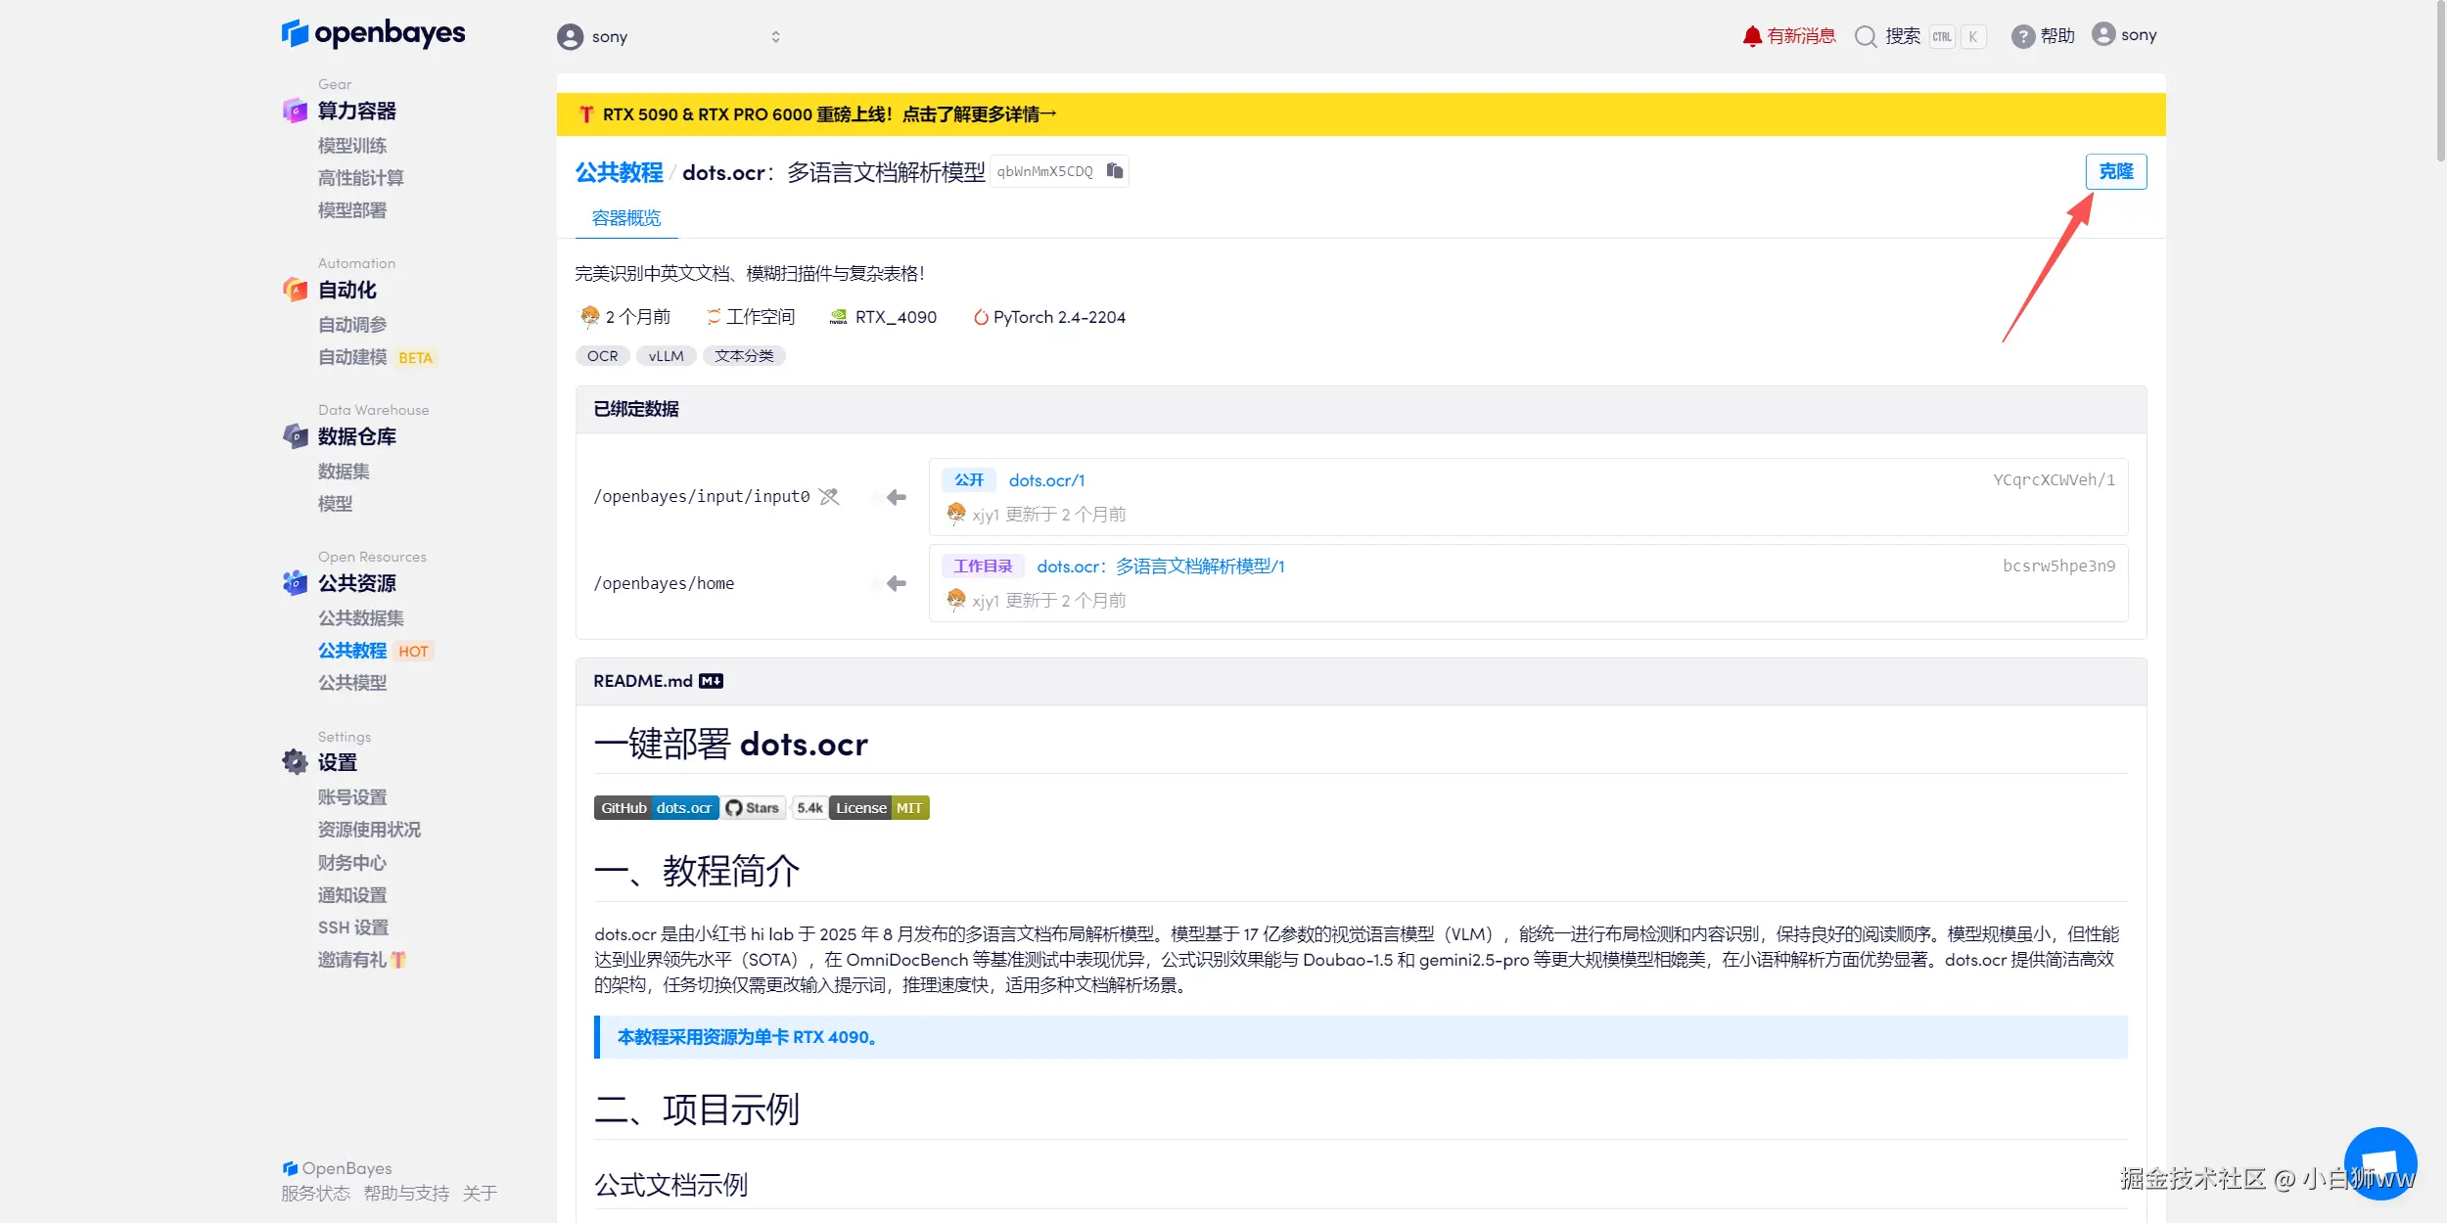Click the new messages bell icon

point(1751,36)
